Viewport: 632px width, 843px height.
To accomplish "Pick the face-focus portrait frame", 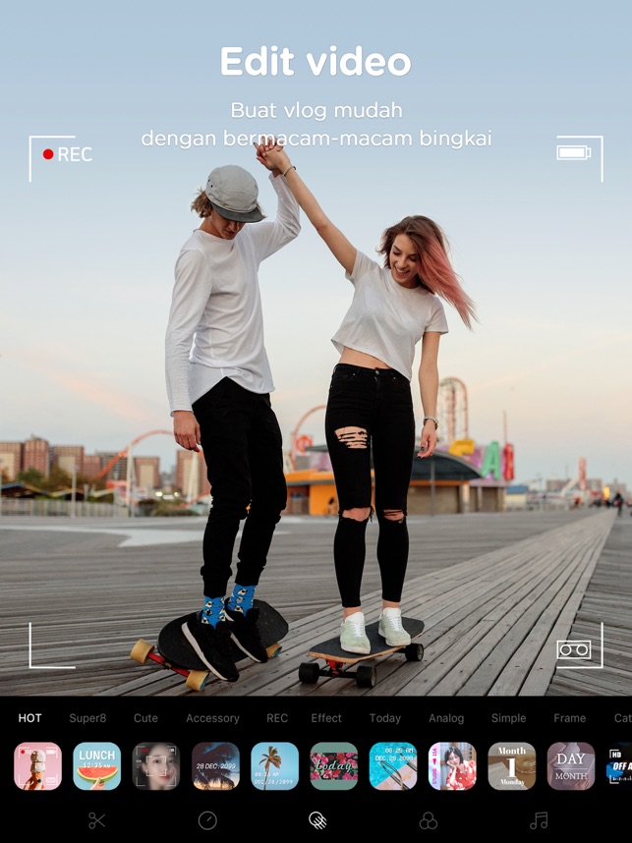I will 156,766.
